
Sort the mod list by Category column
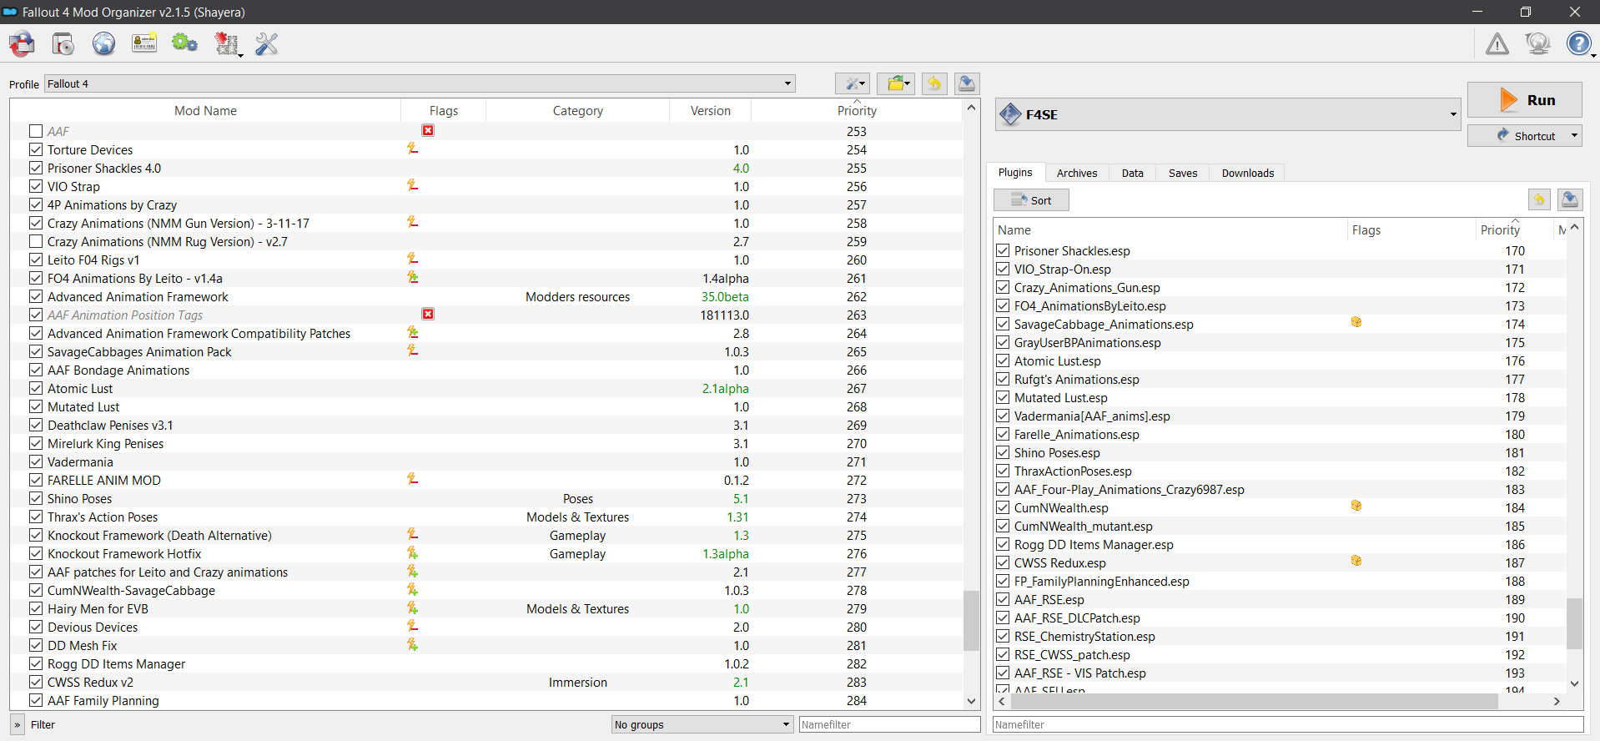click(x=577, y=110)
